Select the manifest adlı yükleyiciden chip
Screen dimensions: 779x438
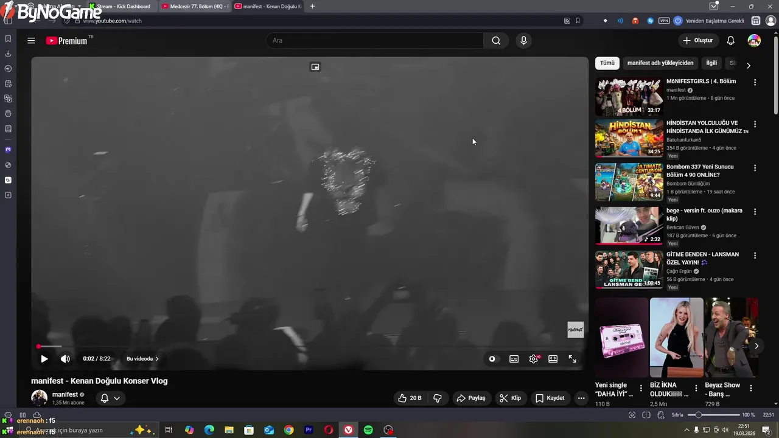(660, 63)
